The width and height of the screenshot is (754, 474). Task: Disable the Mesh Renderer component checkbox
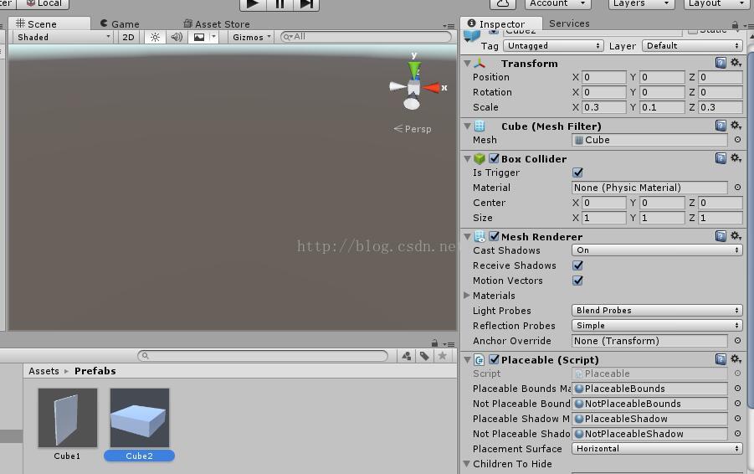494,236
